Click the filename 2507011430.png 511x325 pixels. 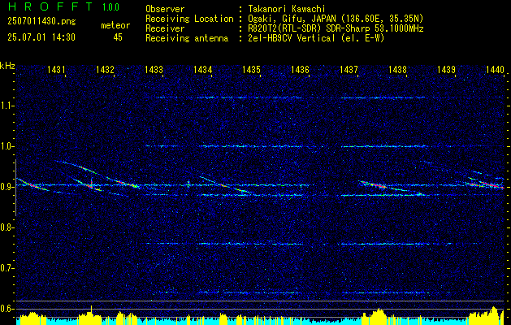click(41, 22)
